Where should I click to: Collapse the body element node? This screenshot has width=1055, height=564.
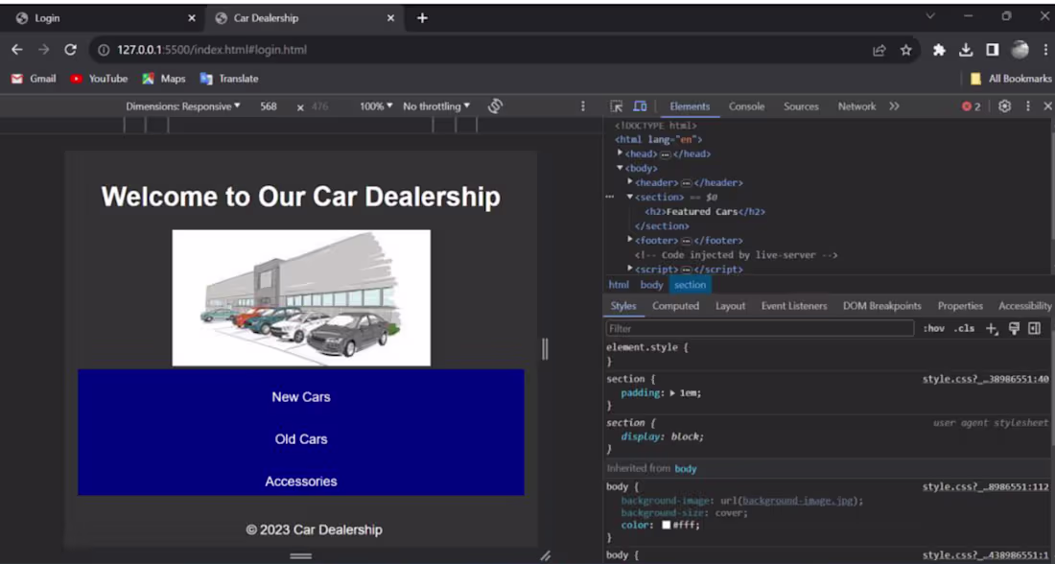pos(620,168)
